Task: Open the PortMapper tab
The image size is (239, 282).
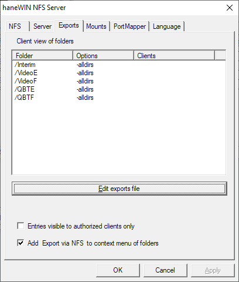Action: pos(129,26)
